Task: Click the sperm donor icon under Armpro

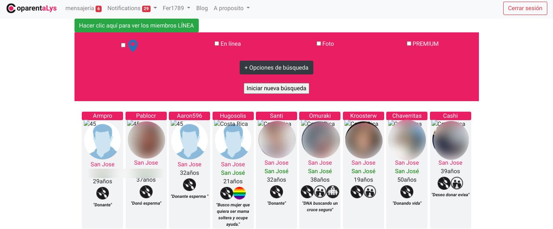Action: tap(102, 193)
